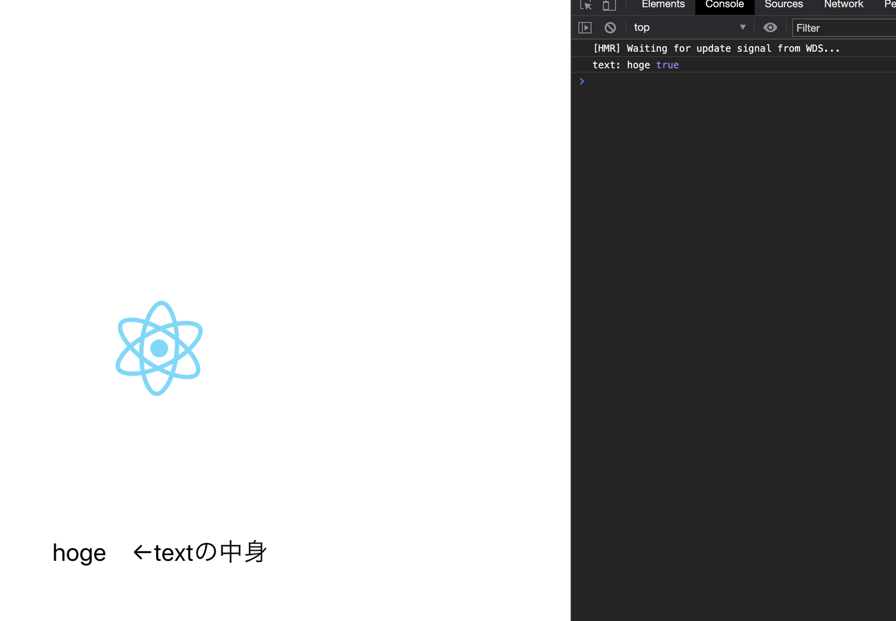Screen dimensions: 896x621
Task: Go to the Network tab
Action: pos(844,5)
